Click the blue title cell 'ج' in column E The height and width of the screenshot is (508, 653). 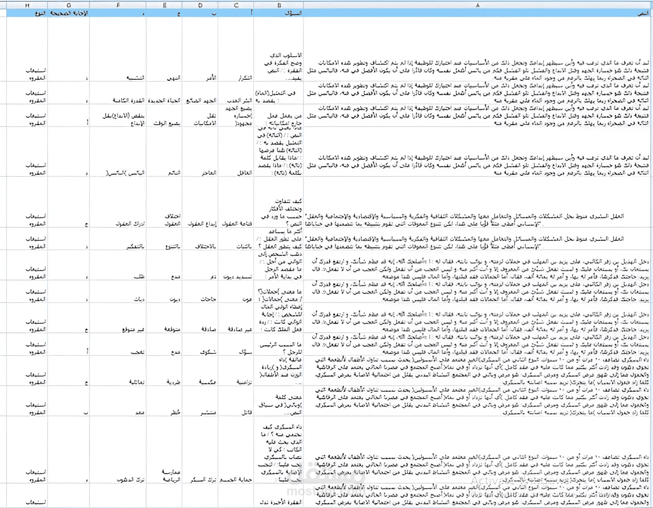pos(164,14)
